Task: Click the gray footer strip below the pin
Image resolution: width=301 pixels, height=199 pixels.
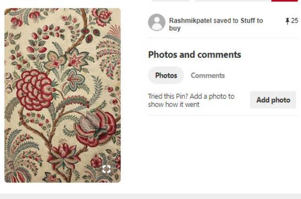Action: (150, 196)
